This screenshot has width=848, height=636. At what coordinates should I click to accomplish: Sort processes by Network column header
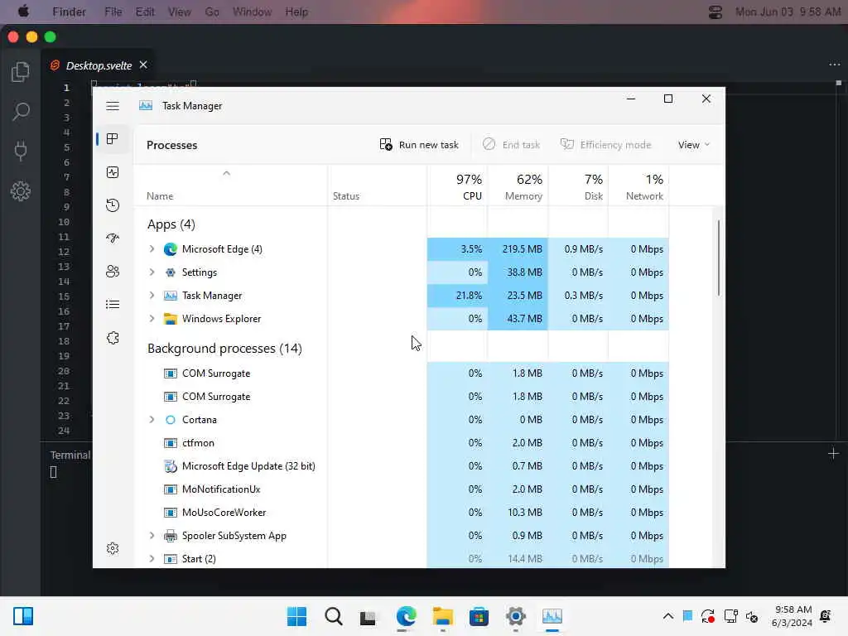click(x=639, y=186)
